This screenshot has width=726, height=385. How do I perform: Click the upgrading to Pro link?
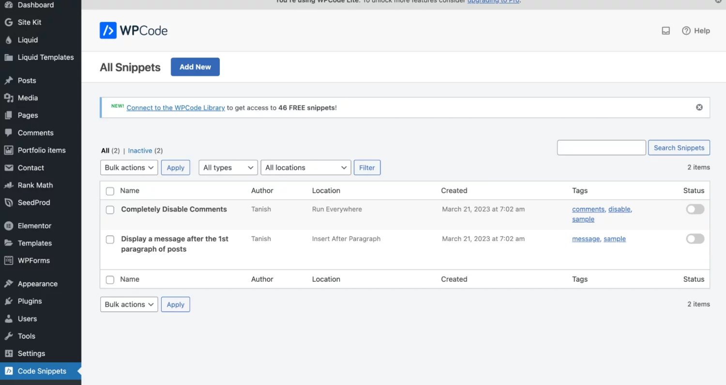coord(494,1)
